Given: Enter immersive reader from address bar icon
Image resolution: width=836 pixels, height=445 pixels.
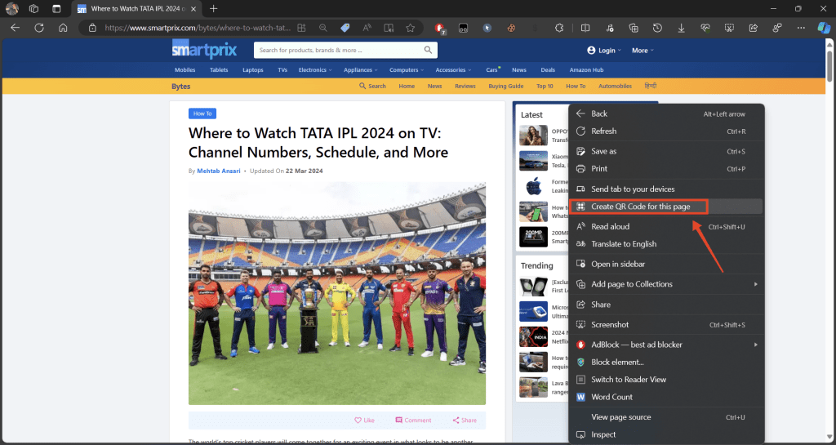Looking at the screenshot, I should 389,28.
